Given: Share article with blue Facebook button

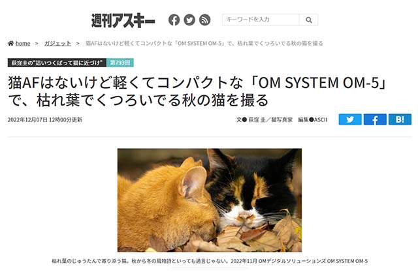Looking at the screenshot, I should (375, 119).
